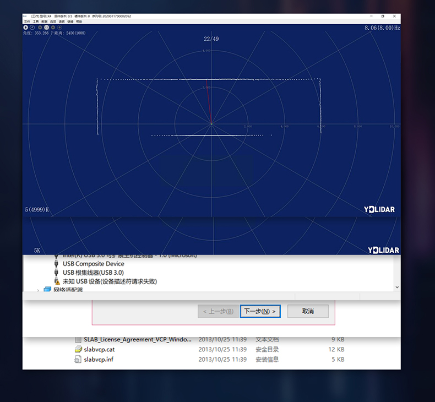Open the 工具 menu
435x402 pixels.
36,21
